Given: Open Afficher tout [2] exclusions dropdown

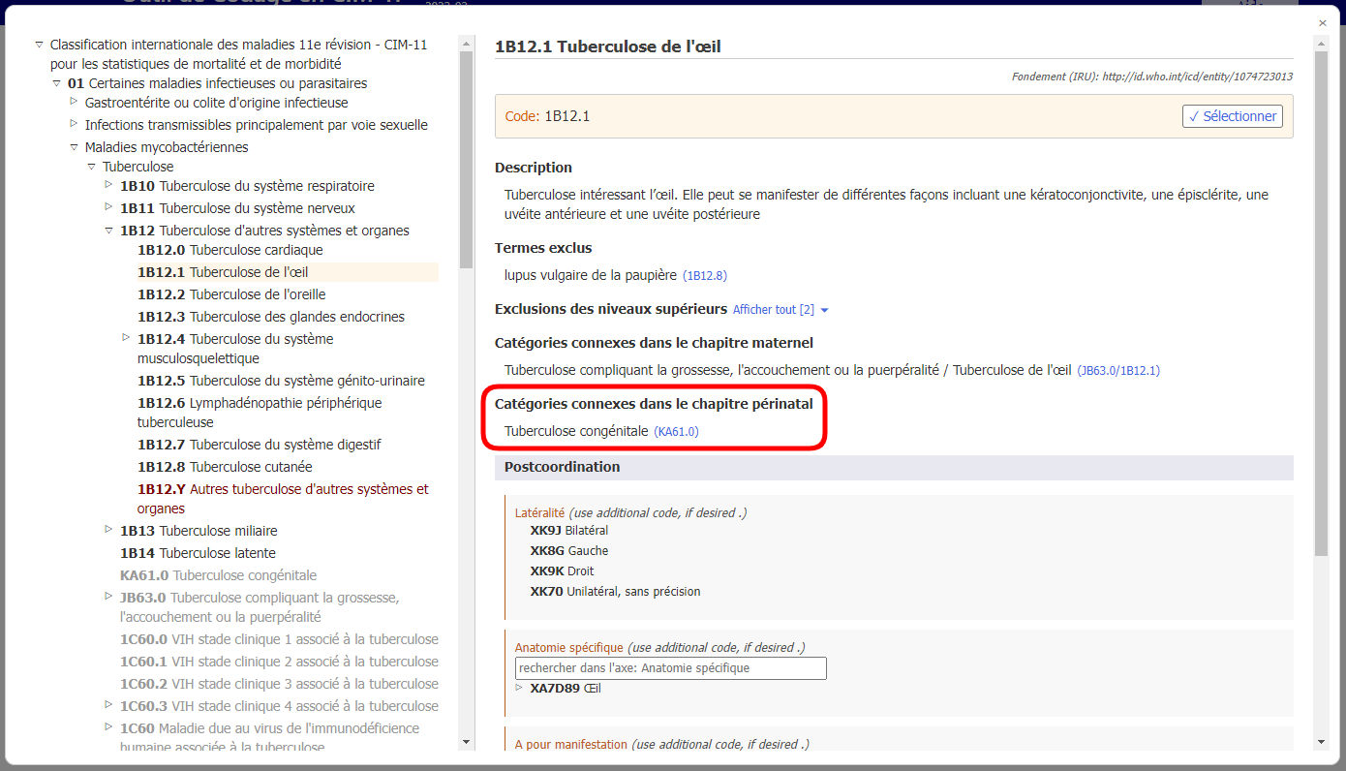Looking at the screenshot, I should coord(780,310).
